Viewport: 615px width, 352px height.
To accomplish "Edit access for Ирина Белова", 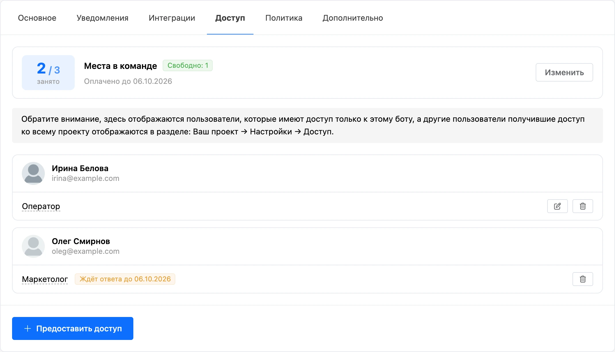I will [557, 206].
